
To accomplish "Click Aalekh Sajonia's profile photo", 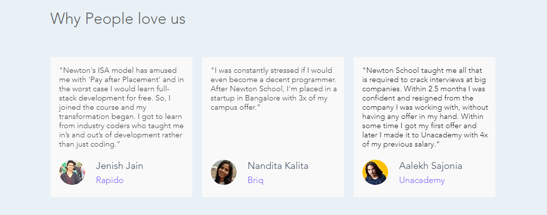I will pos(376,172).
